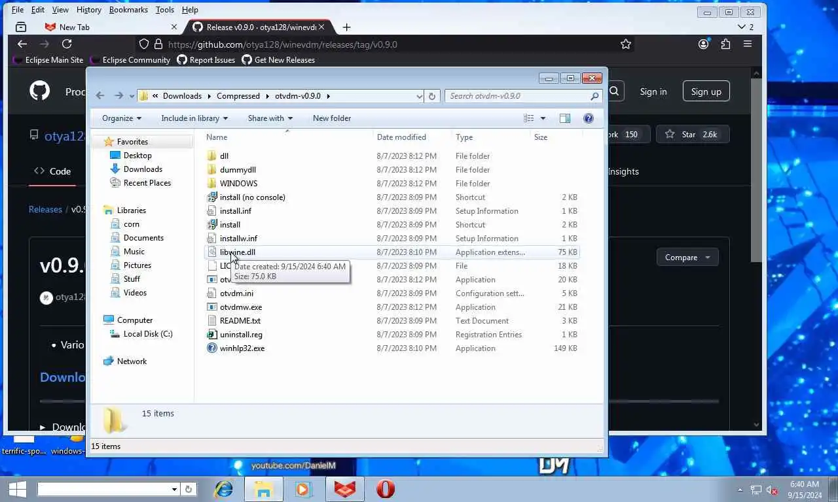Select install (no console) shortcut

[253, 197]
